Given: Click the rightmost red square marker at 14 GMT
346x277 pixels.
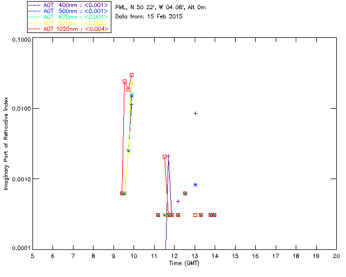Looking at the screenshot, I should point(214,215).
